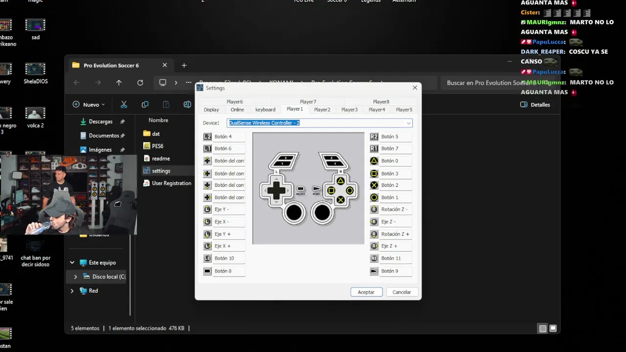Viewport: 626px width, 352px height.
Task: Select the D-pad up mapping icon
Action: pos(207,161)
